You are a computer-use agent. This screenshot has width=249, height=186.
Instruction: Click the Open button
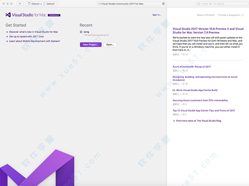coord(110,45)
